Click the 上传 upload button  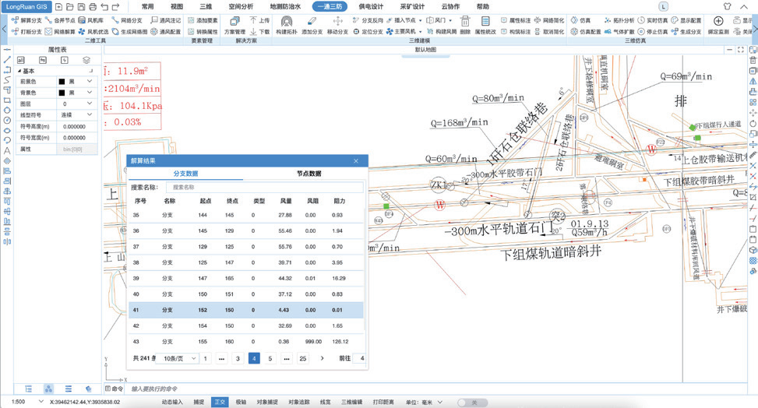tap(259, 20)
